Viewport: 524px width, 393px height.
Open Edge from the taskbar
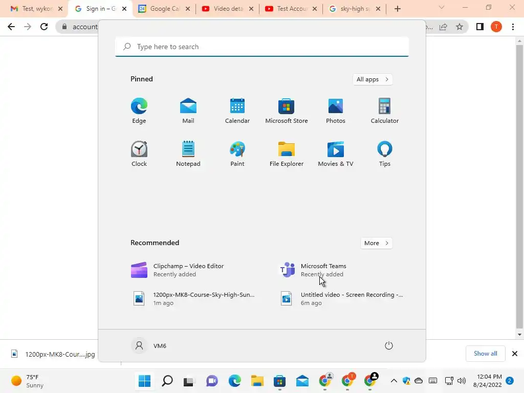pos(234,381)
